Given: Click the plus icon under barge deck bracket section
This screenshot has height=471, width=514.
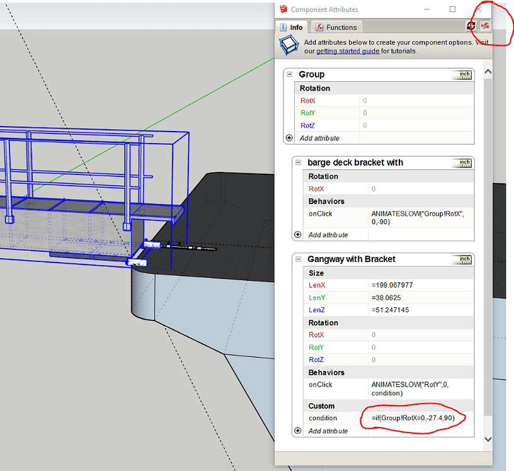Looking at the screenshot, I should point(297,234).
